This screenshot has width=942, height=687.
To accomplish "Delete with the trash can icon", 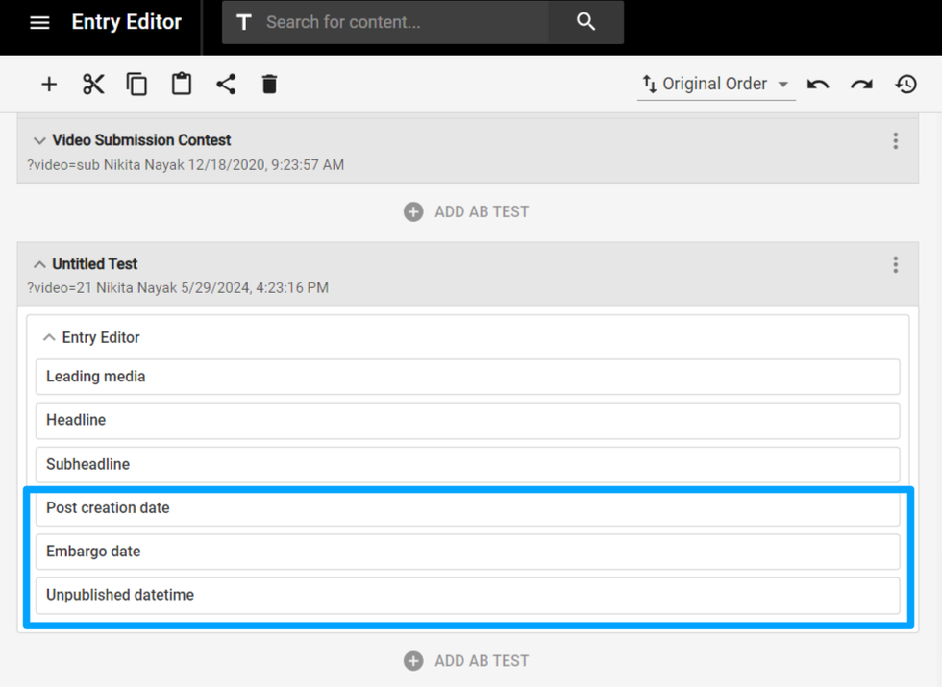I will [270, 85].
